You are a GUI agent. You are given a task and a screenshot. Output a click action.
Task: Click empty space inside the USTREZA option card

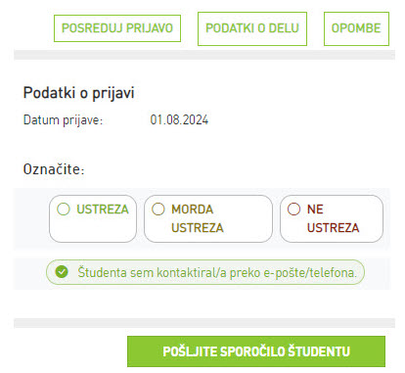(93, 230)
